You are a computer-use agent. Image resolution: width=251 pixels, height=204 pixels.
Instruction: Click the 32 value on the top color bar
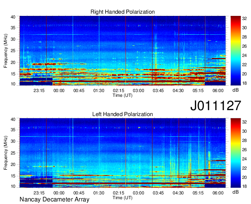click(244, 18)
